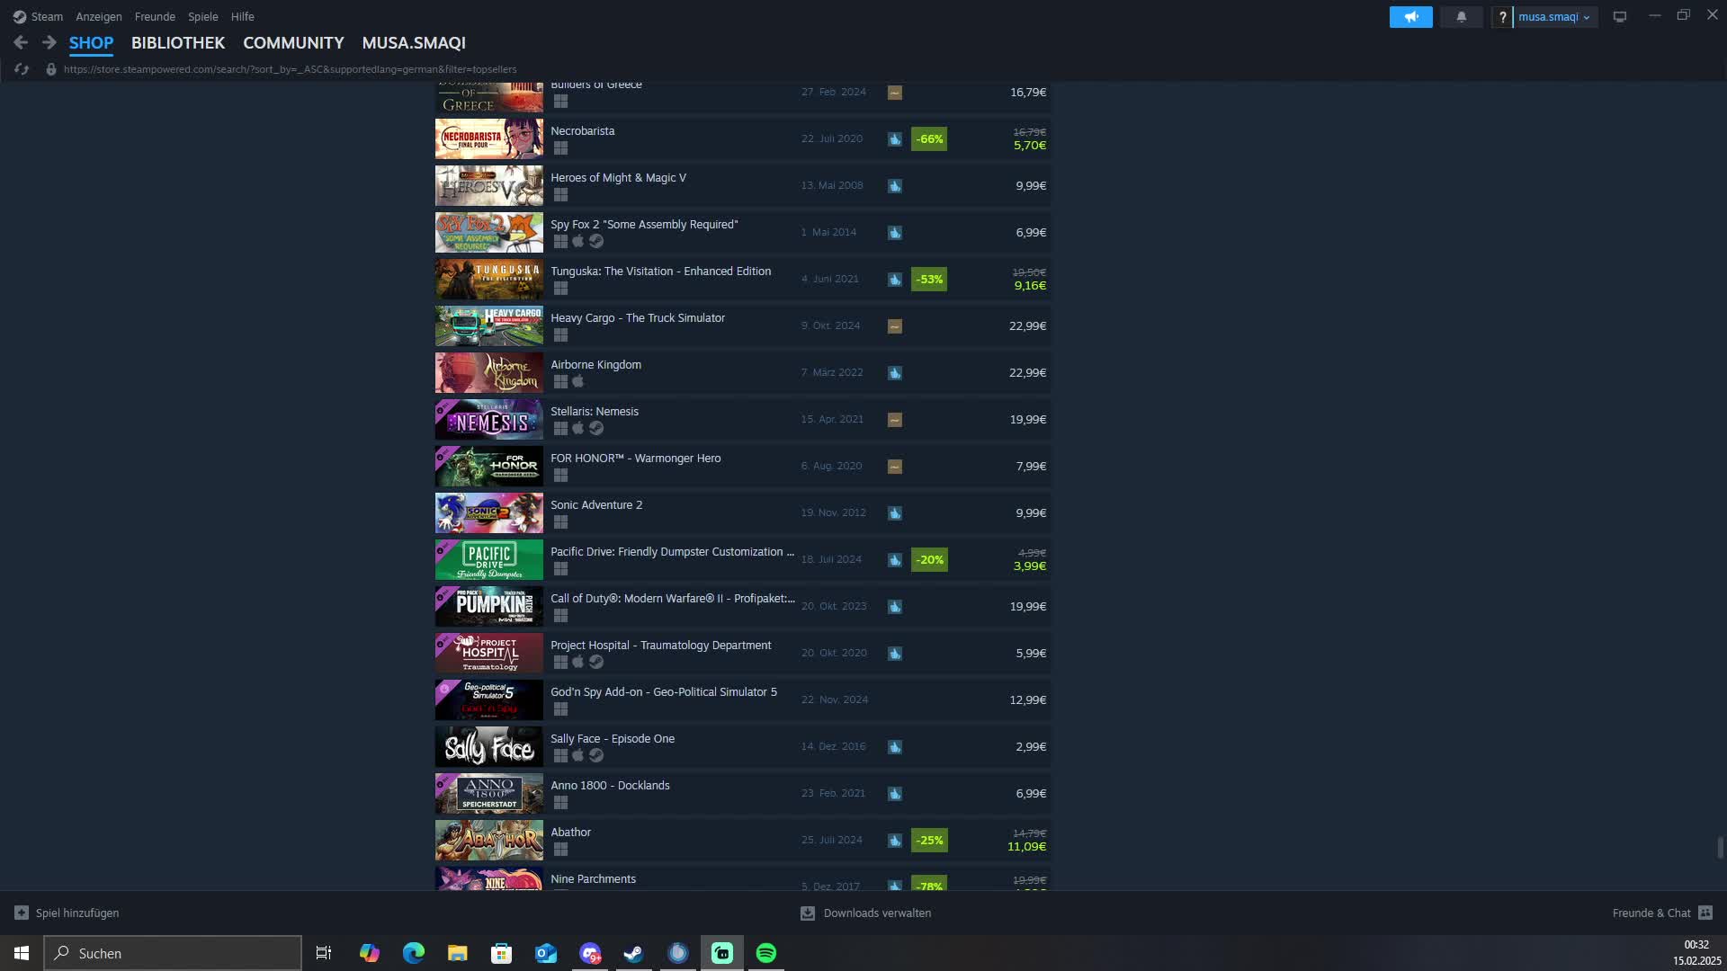The height and width of the screenshot is (971, 1727).
Task: Open Outlook from the taskbar
Action: coord(546,953)
